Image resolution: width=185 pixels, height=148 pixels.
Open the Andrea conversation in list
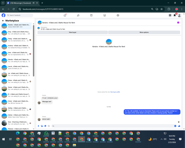coord(16,47)
